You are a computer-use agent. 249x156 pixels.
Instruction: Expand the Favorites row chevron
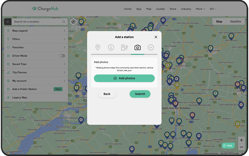pos(64,47)
